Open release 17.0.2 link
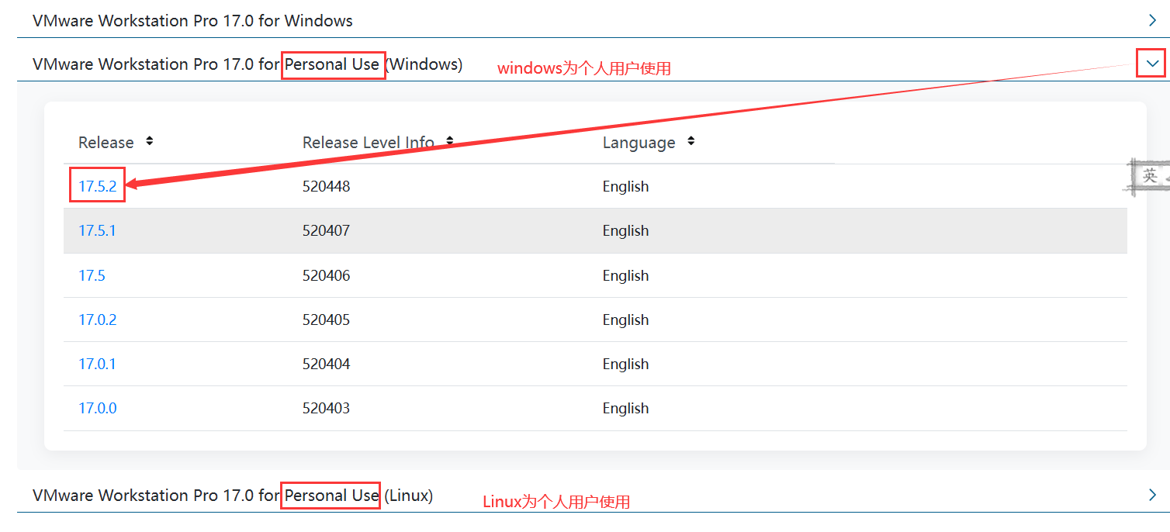Screen dimensions: 1170x532 (x=97, y=320)
